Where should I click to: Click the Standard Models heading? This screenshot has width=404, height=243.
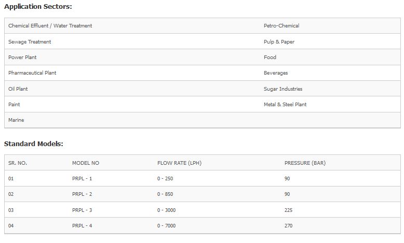coord(34,144)
